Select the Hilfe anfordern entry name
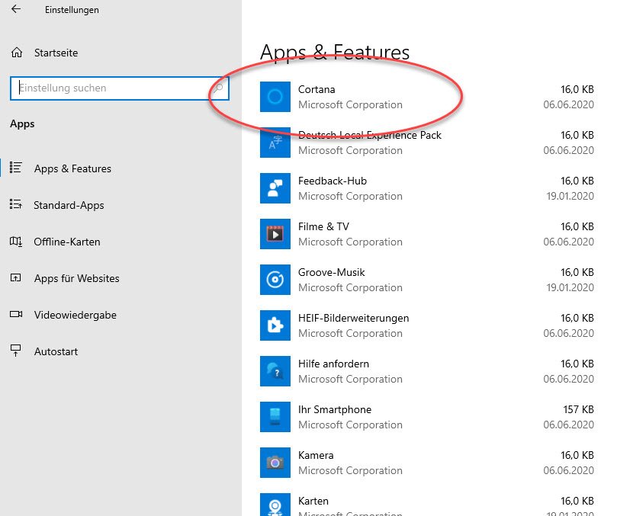The height and width of the screenshot is (516, 617). (x=333, y=364)
